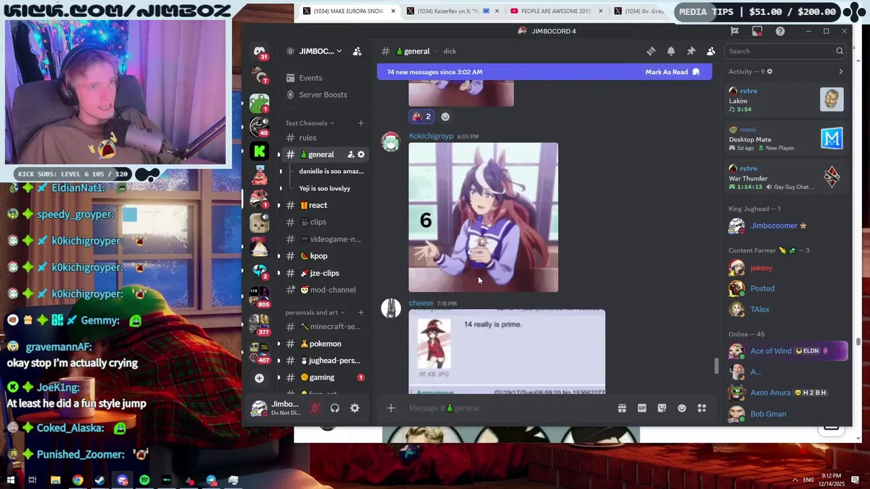This screenshot has height=489, width=870.
Task: Expand arrow beside pokemon channel
Action: [279, 344]
